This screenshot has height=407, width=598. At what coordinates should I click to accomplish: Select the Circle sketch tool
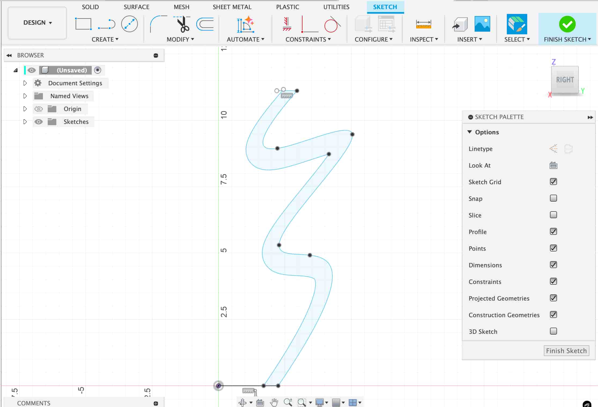tap(130, 24)
